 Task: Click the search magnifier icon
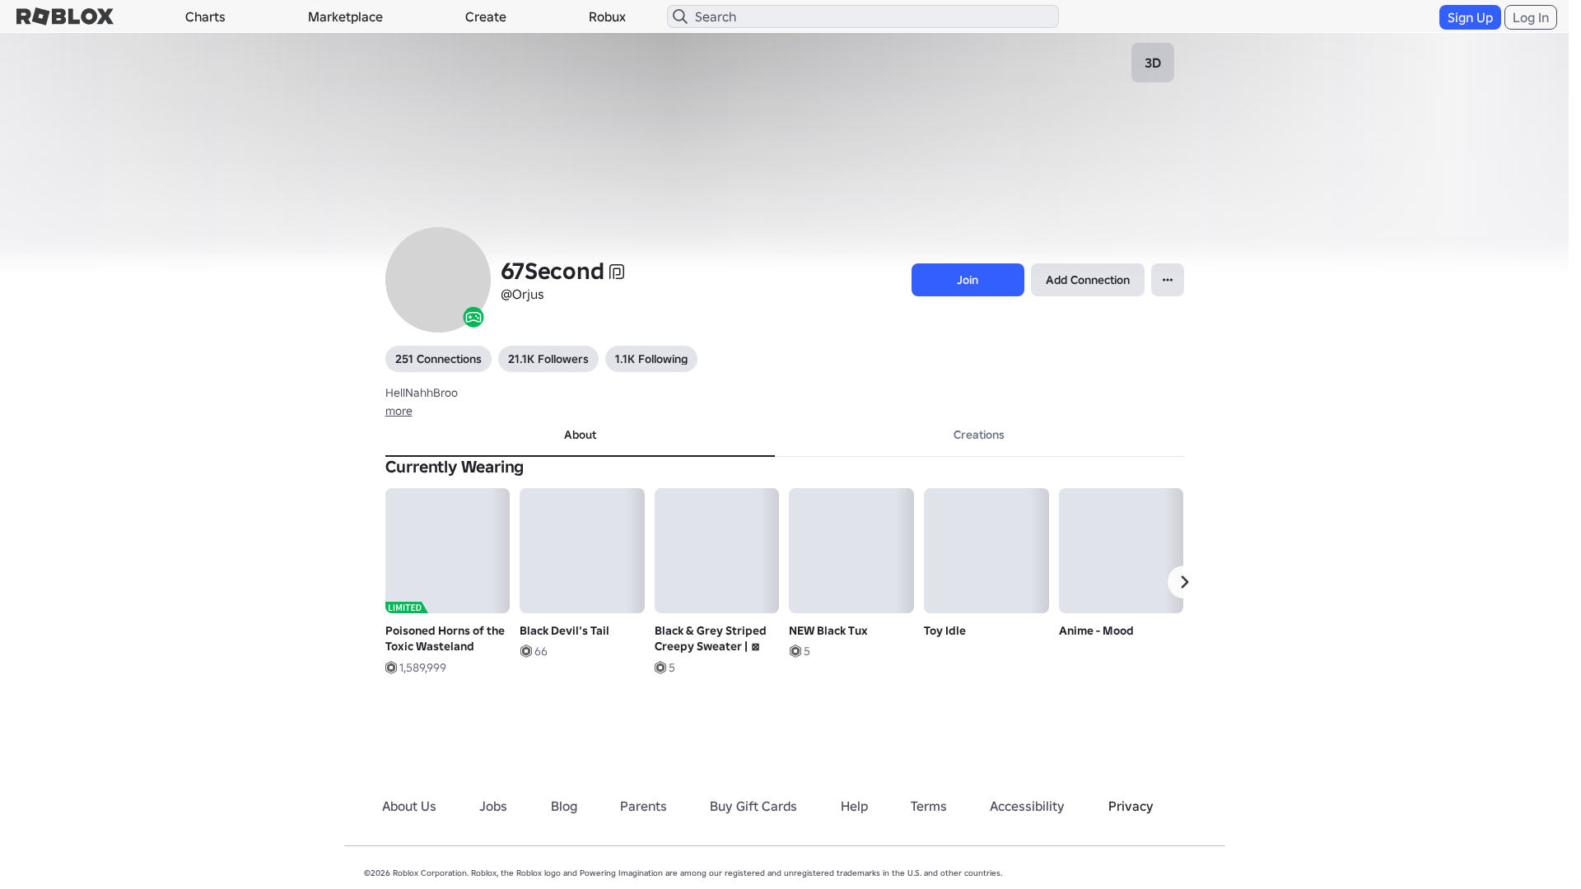[x=680, y=16]
